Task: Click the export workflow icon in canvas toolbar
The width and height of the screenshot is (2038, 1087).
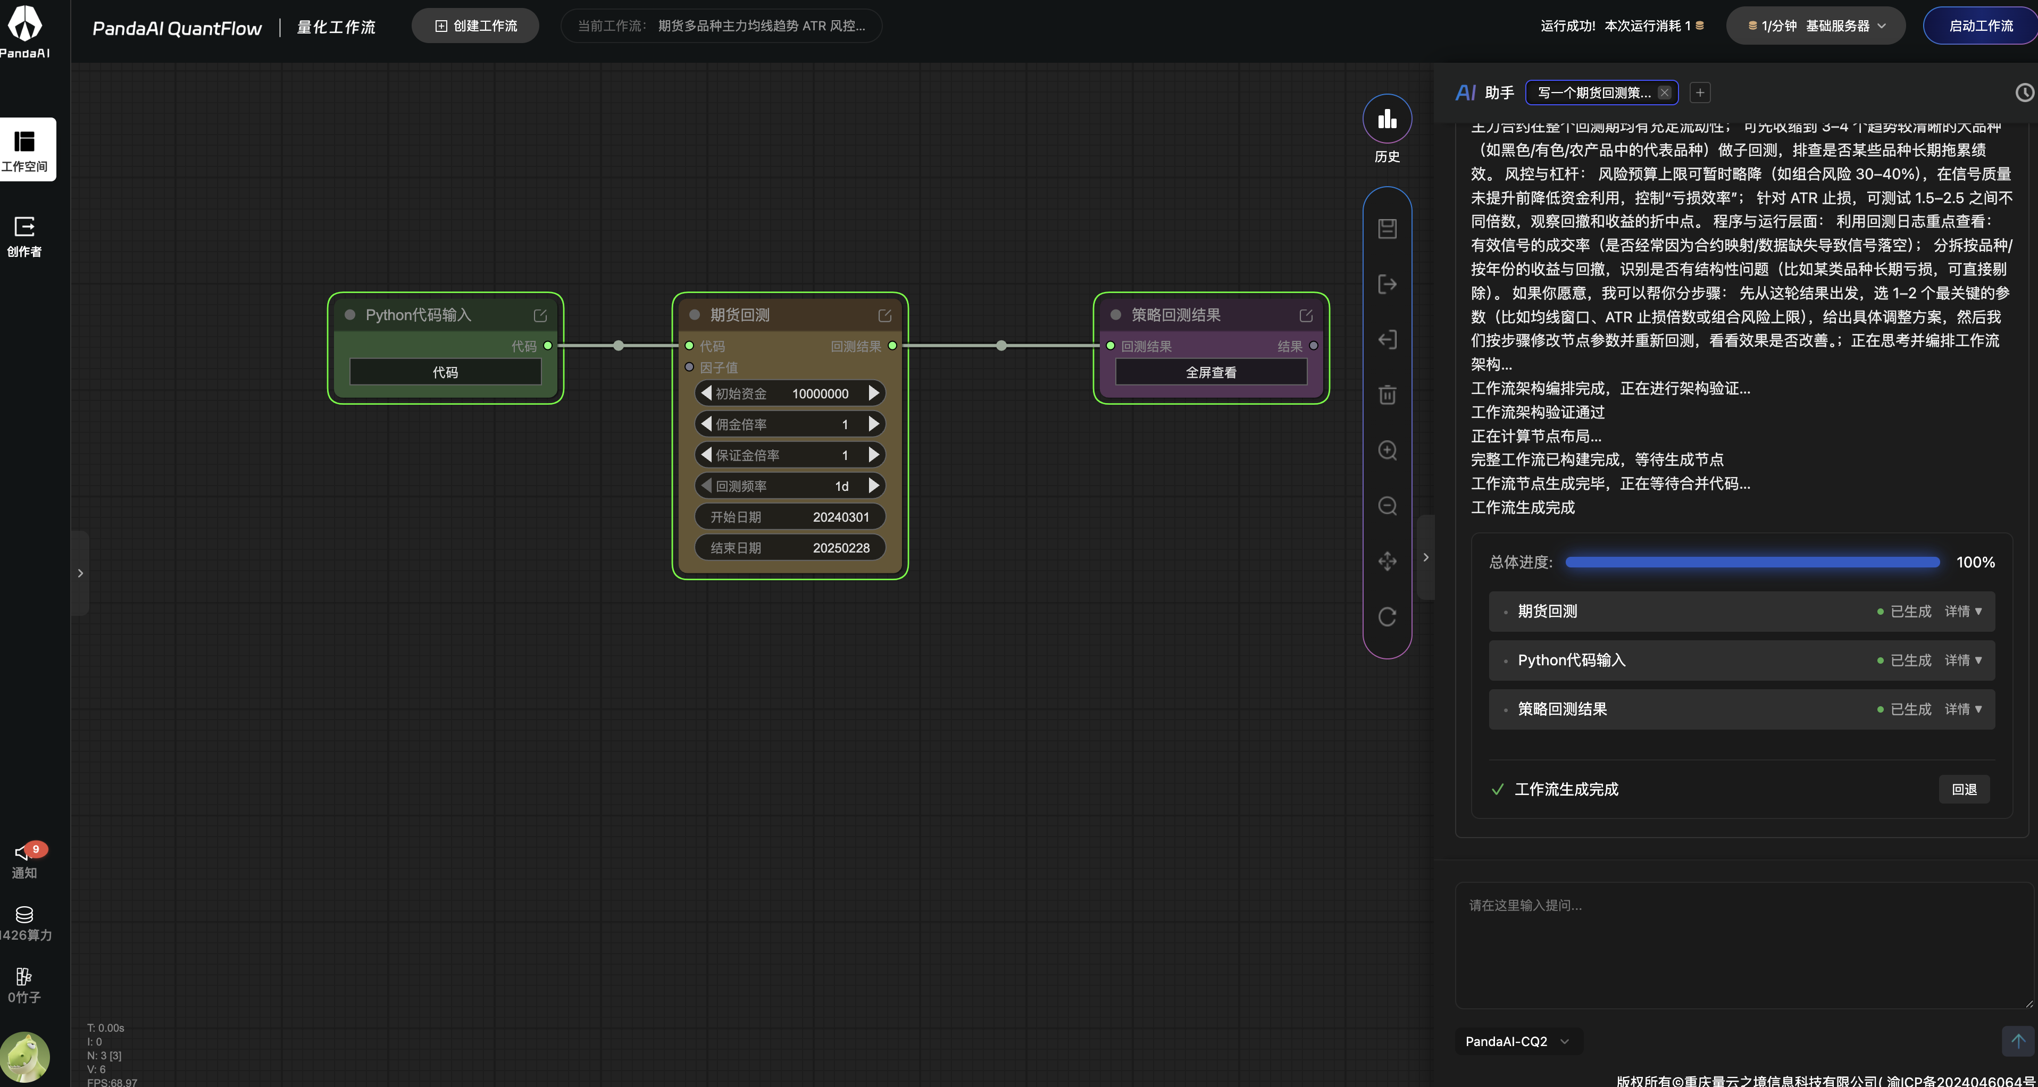Action: (x=1387, y=284)
